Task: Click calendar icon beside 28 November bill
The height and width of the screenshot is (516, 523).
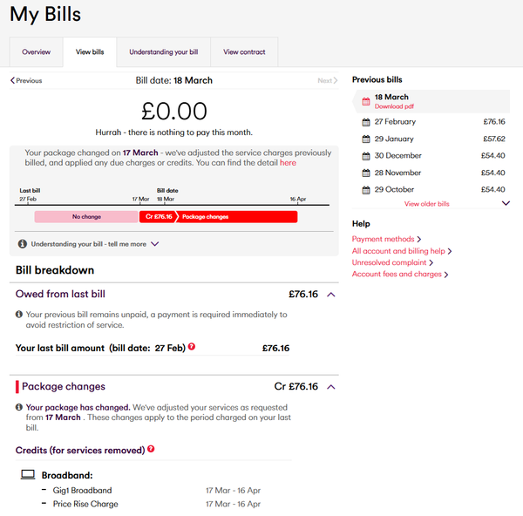Action: [366, 173]
